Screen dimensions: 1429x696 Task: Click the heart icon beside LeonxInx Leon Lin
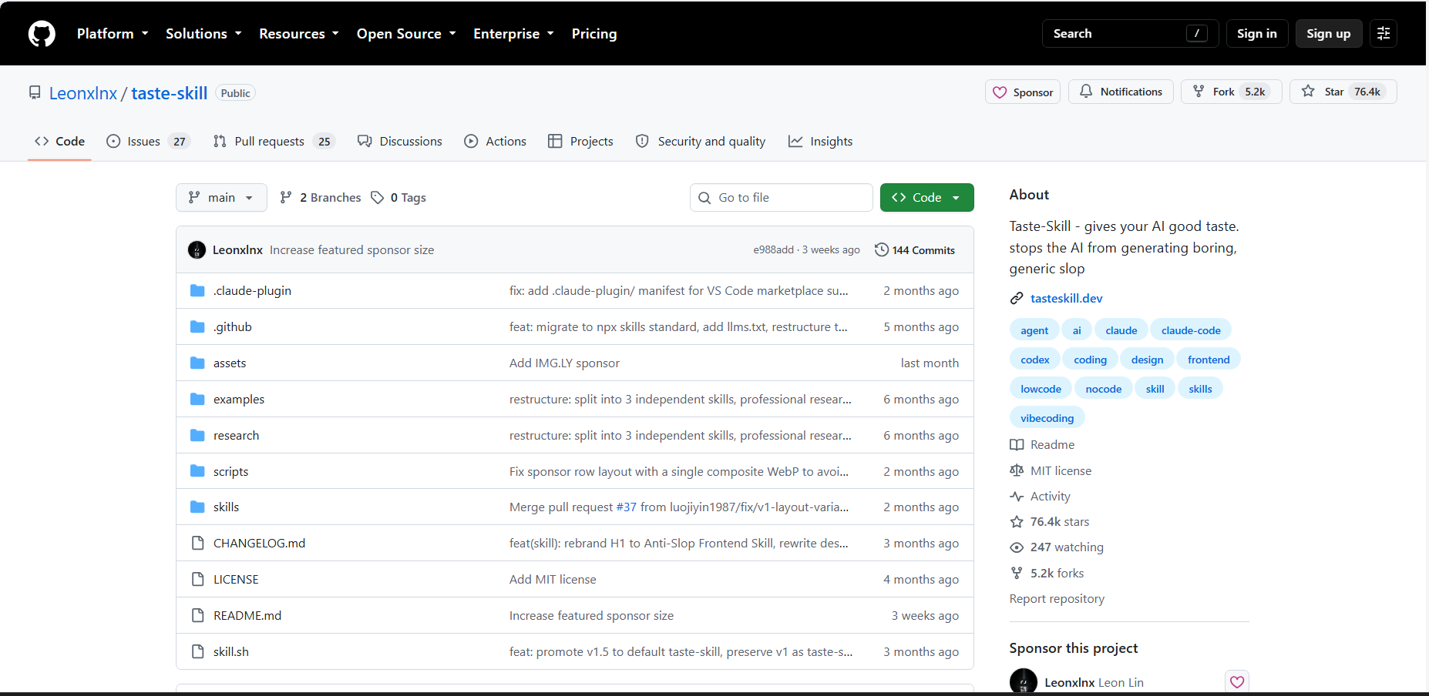tap(1237, 682)
